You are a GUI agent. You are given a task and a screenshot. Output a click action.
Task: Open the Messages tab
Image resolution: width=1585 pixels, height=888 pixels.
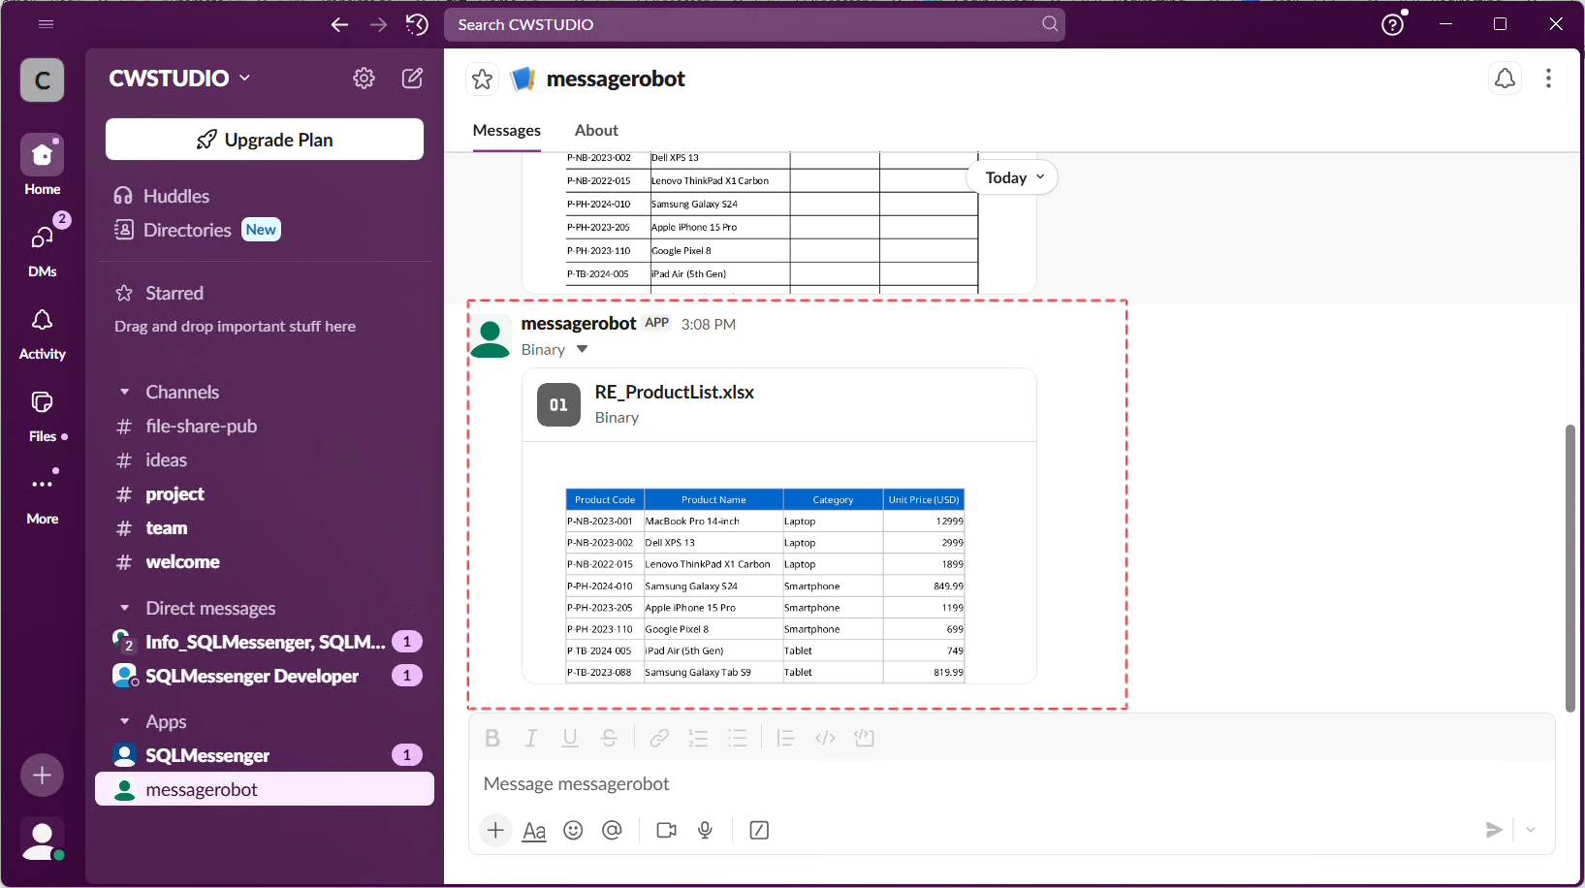tap(506, 130)
